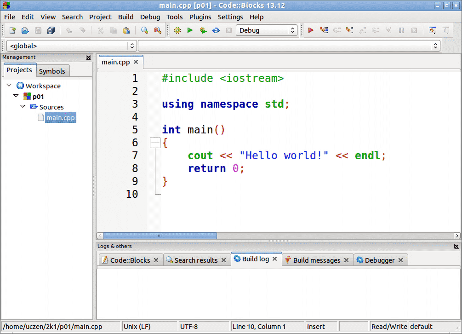Start debugging with red arrow icon

tap(311, 30)
